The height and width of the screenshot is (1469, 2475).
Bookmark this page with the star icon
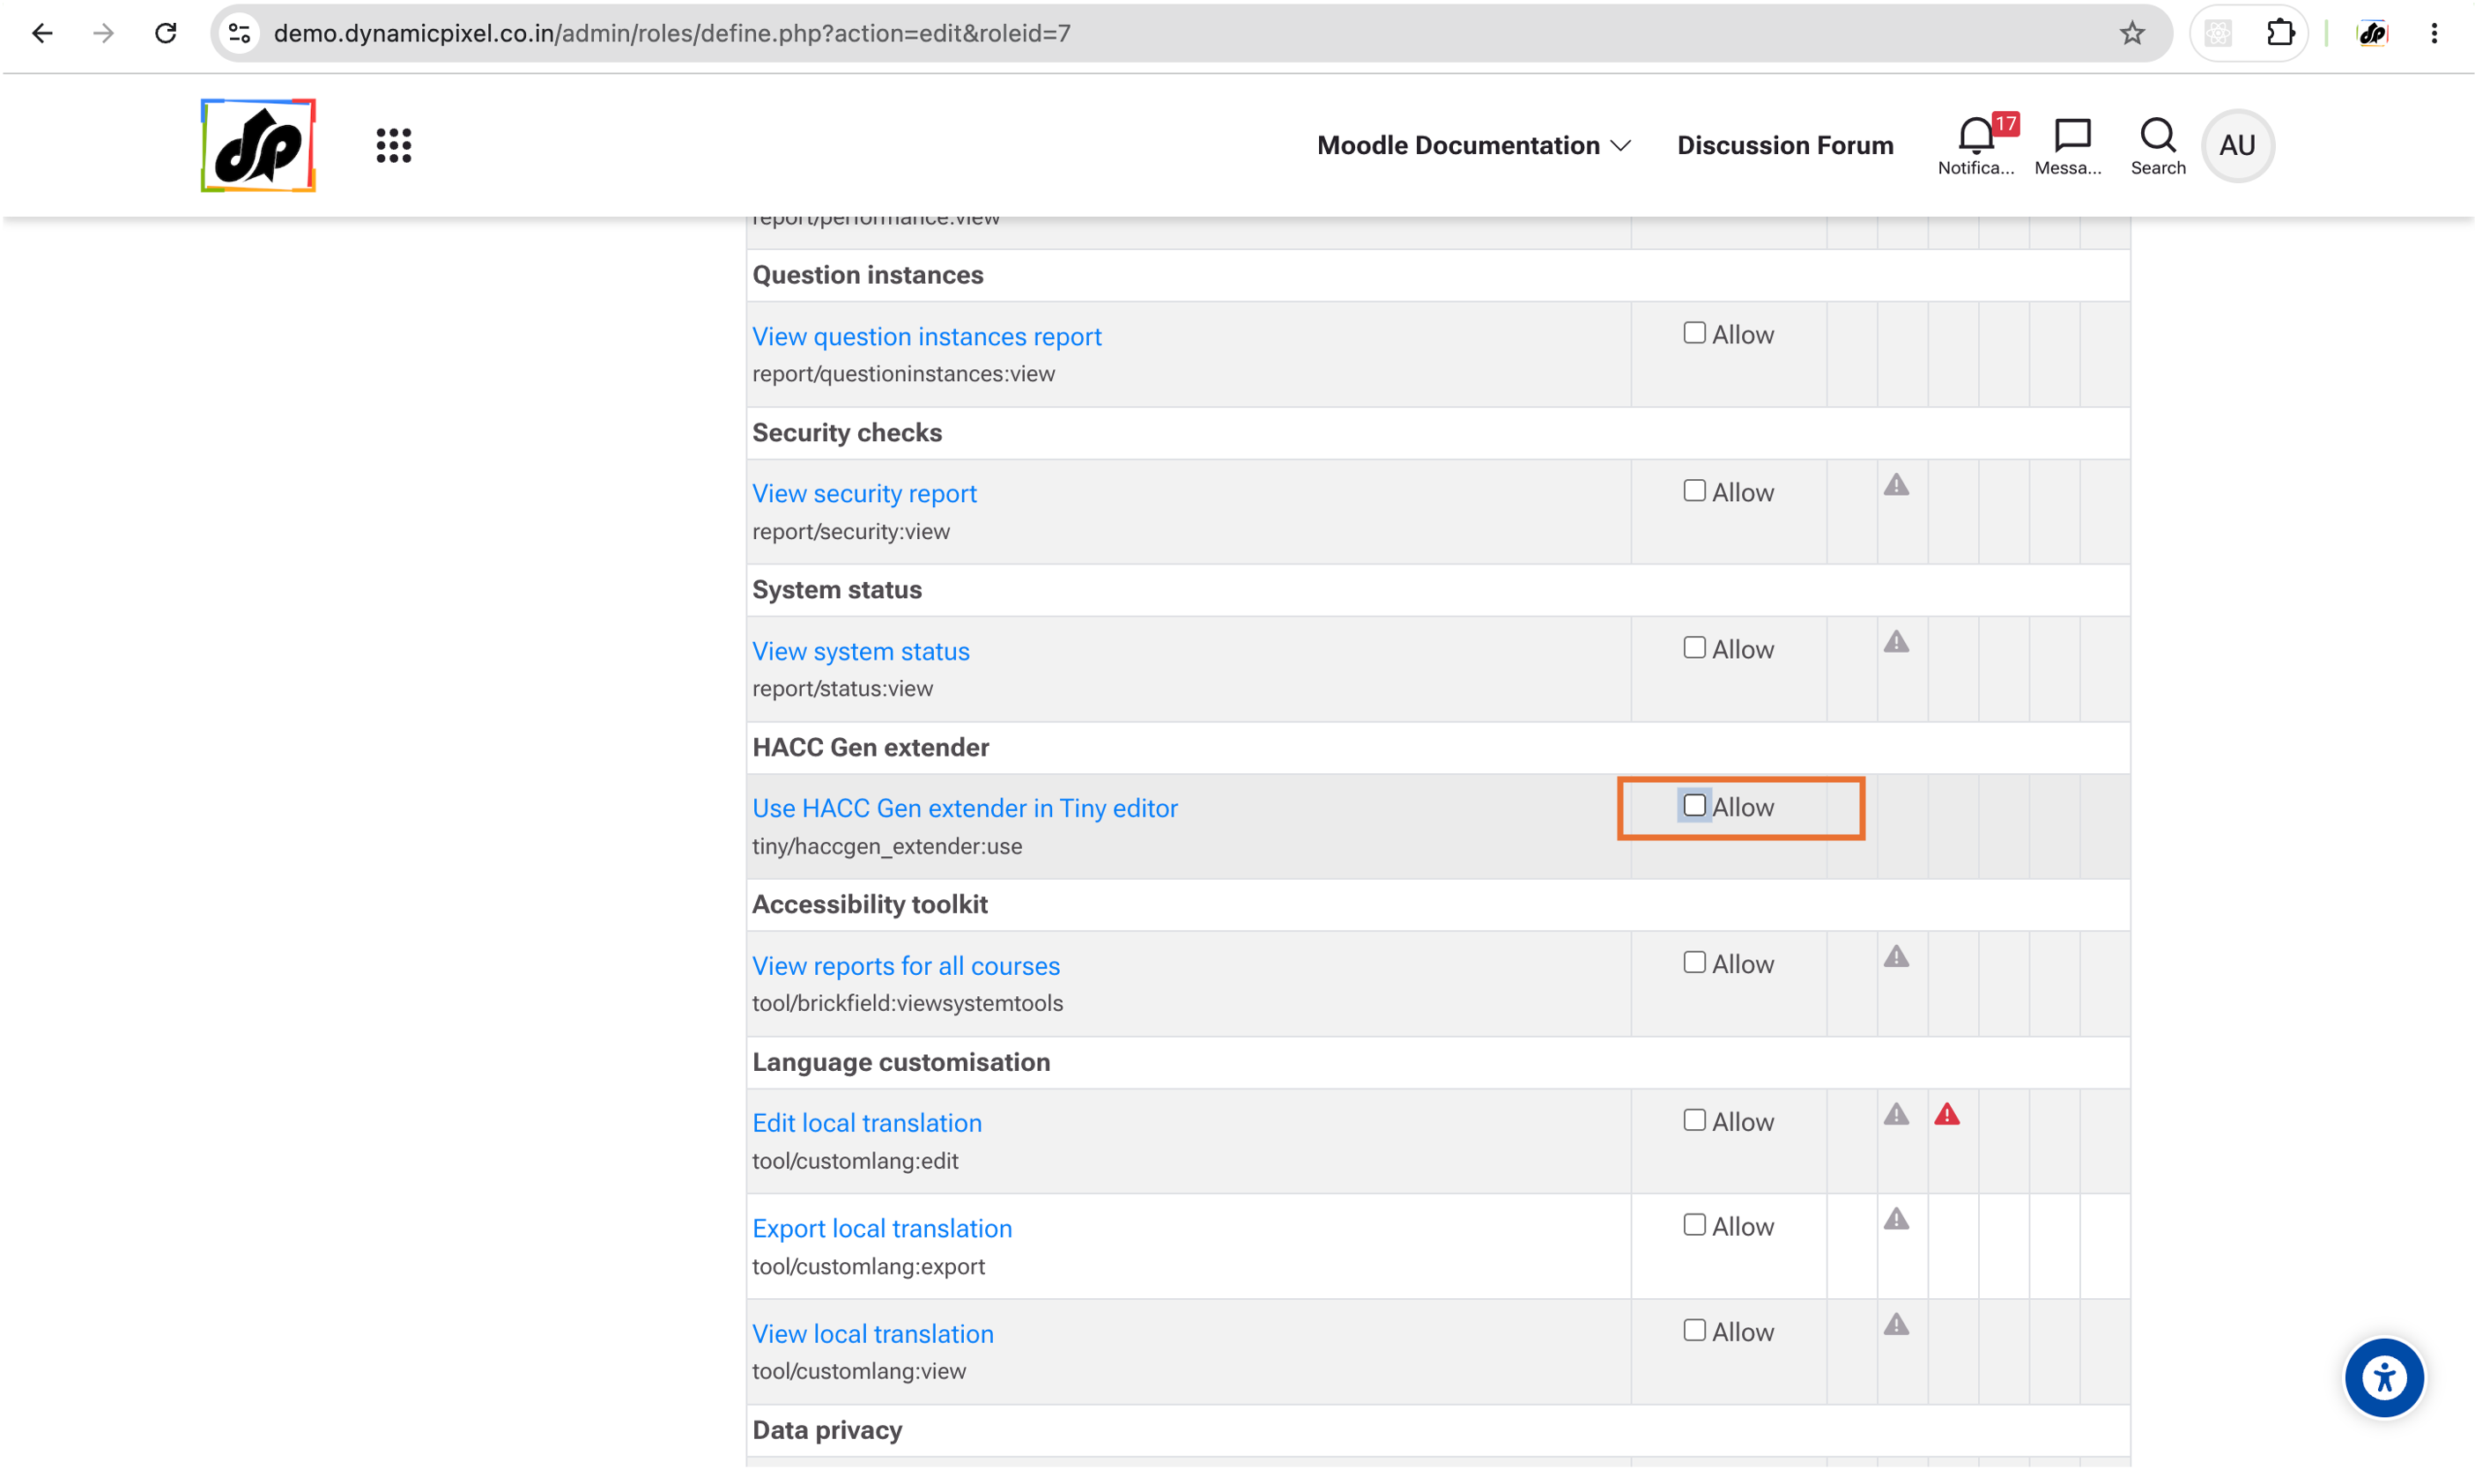pyautogui.click(x=2131, y=33)
